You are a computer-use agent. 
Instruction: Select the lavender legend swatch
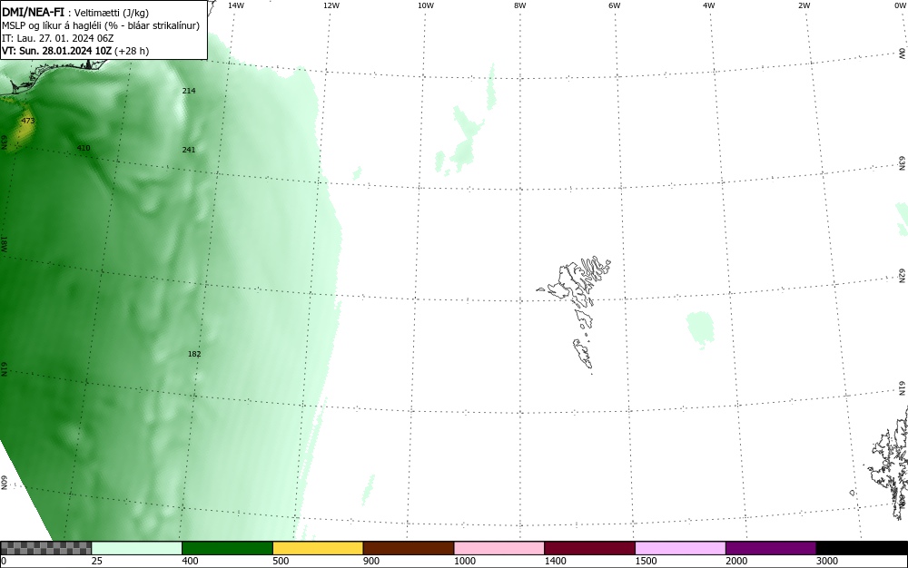pos(680,548)
